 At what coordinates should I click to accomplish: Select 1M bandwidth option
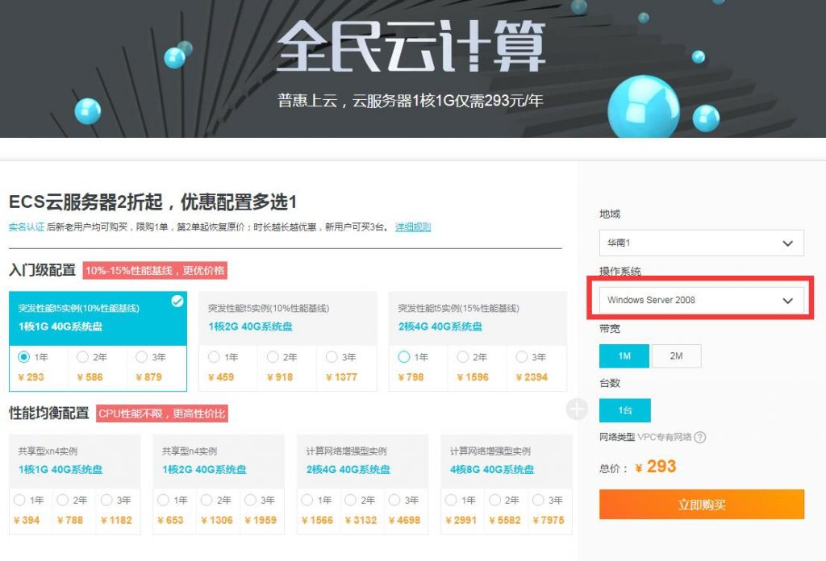tap(624, 355)
